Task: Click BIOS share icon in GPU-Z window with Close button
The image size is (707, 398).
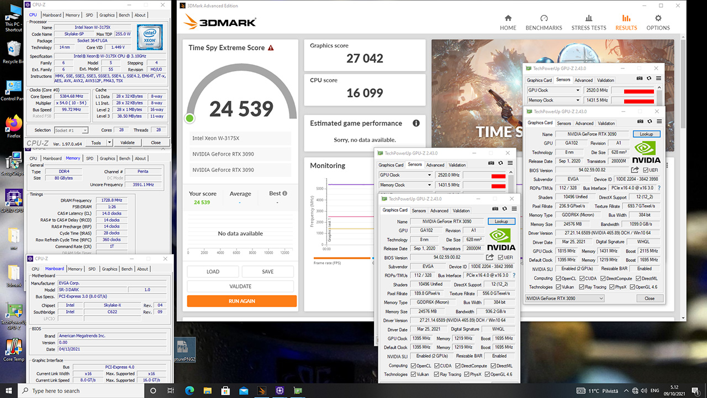Action: click(635, 170)
